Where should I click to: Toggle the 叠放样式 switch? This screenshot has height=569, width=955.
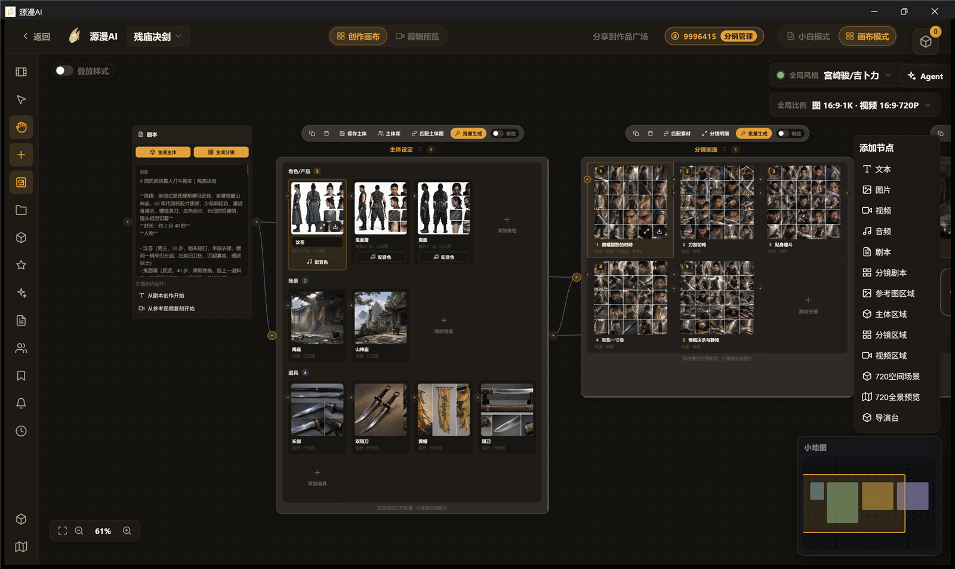click(x=64, y=70)
